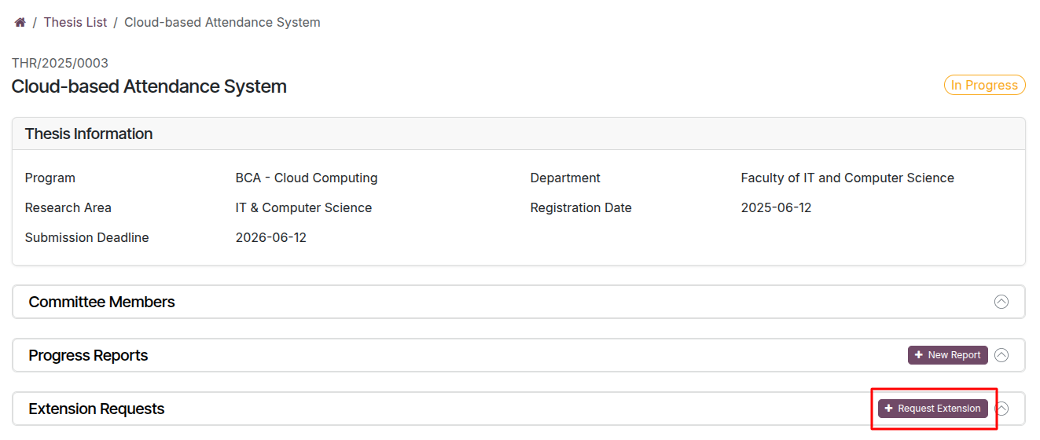
Task: Click the Submission Deadline label
Action: pos(87,237)
